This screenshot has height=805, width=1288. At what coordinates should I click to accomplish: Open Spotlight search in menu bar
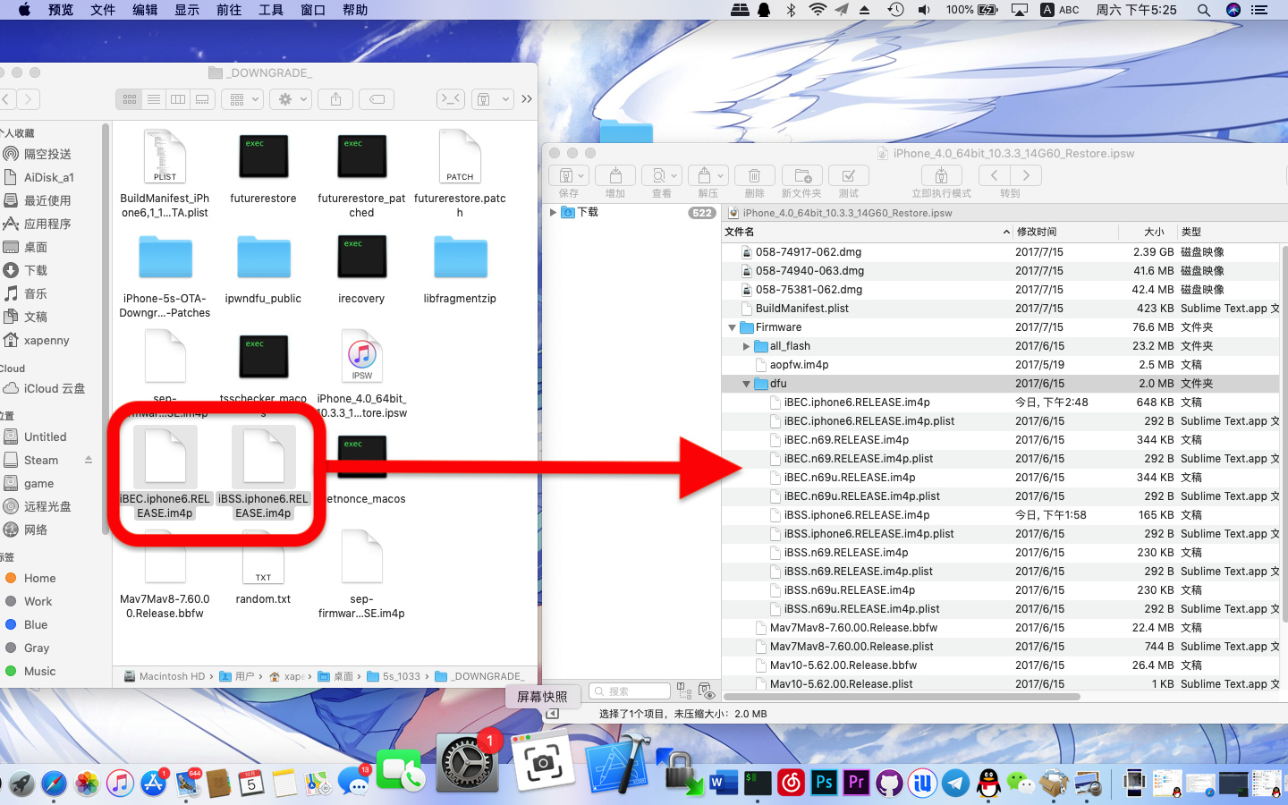tap(1204, 10)
